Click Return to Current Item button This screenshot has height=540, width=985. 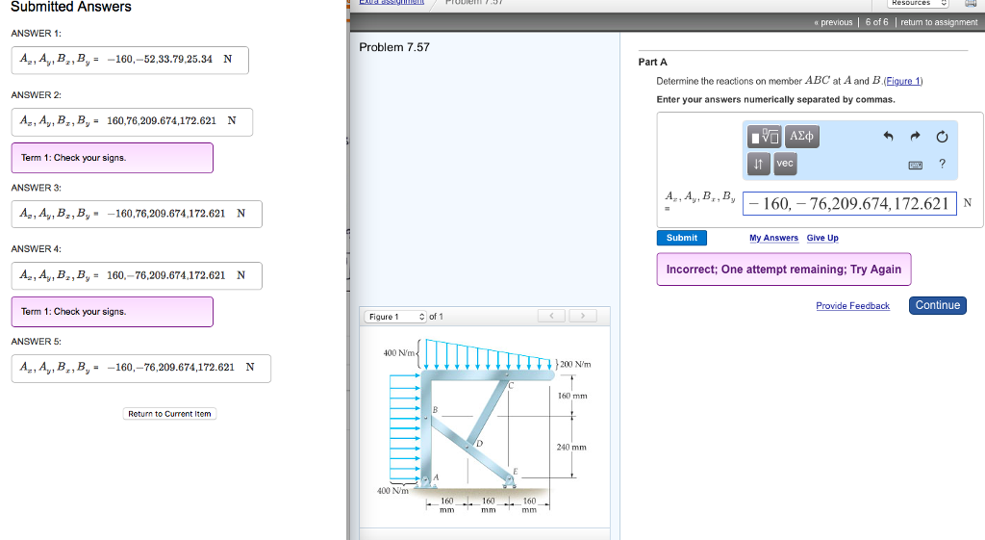169,414
